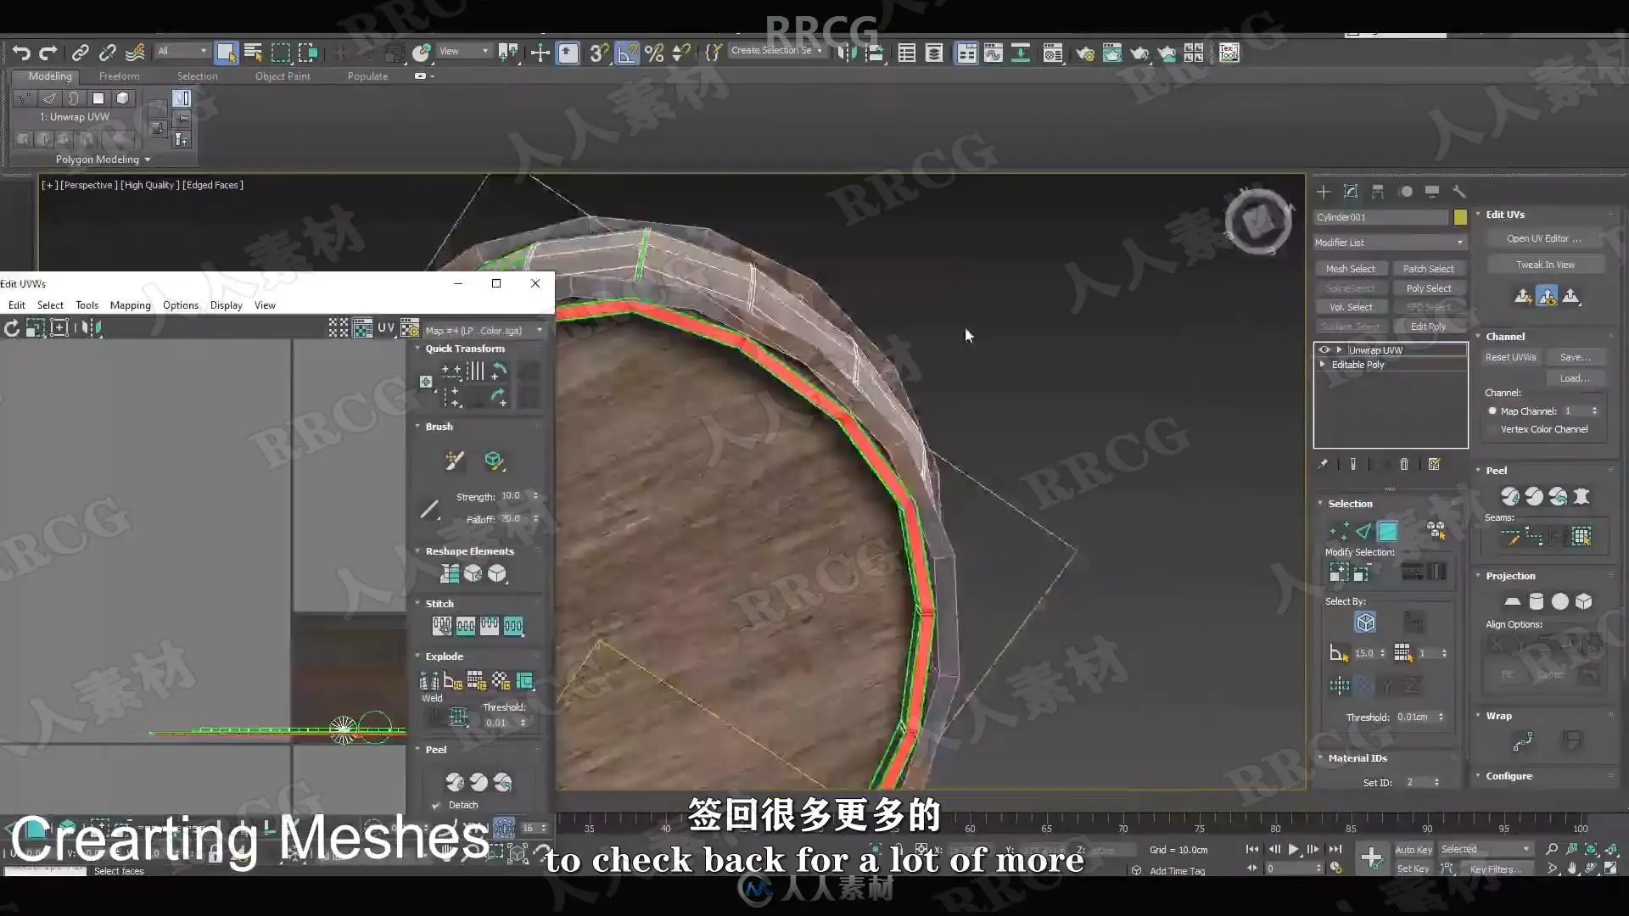The height and width of the screenshot is (916, 1629).
Task: Toggle the Angle Snap icon
Action: pos(627,53)
